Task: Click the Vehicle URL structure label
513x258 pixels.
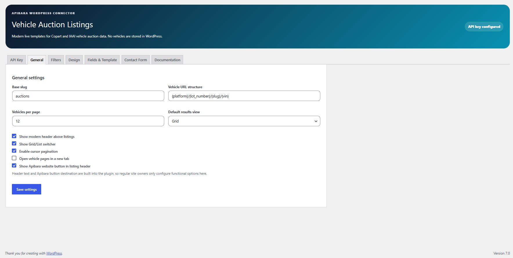Action: [185, 87]
